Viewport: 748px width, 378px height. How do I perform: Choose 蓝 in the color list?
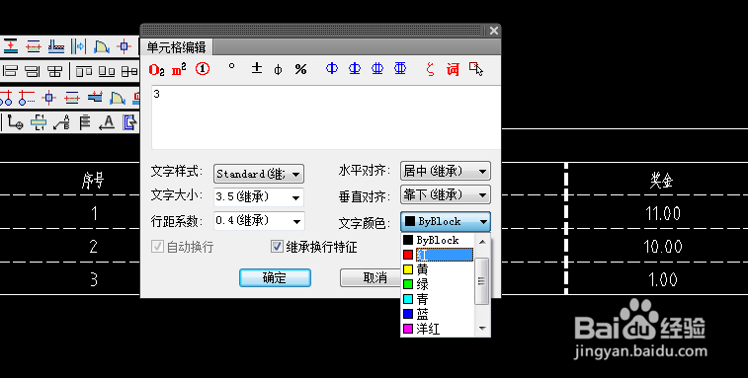click(438, 314)
